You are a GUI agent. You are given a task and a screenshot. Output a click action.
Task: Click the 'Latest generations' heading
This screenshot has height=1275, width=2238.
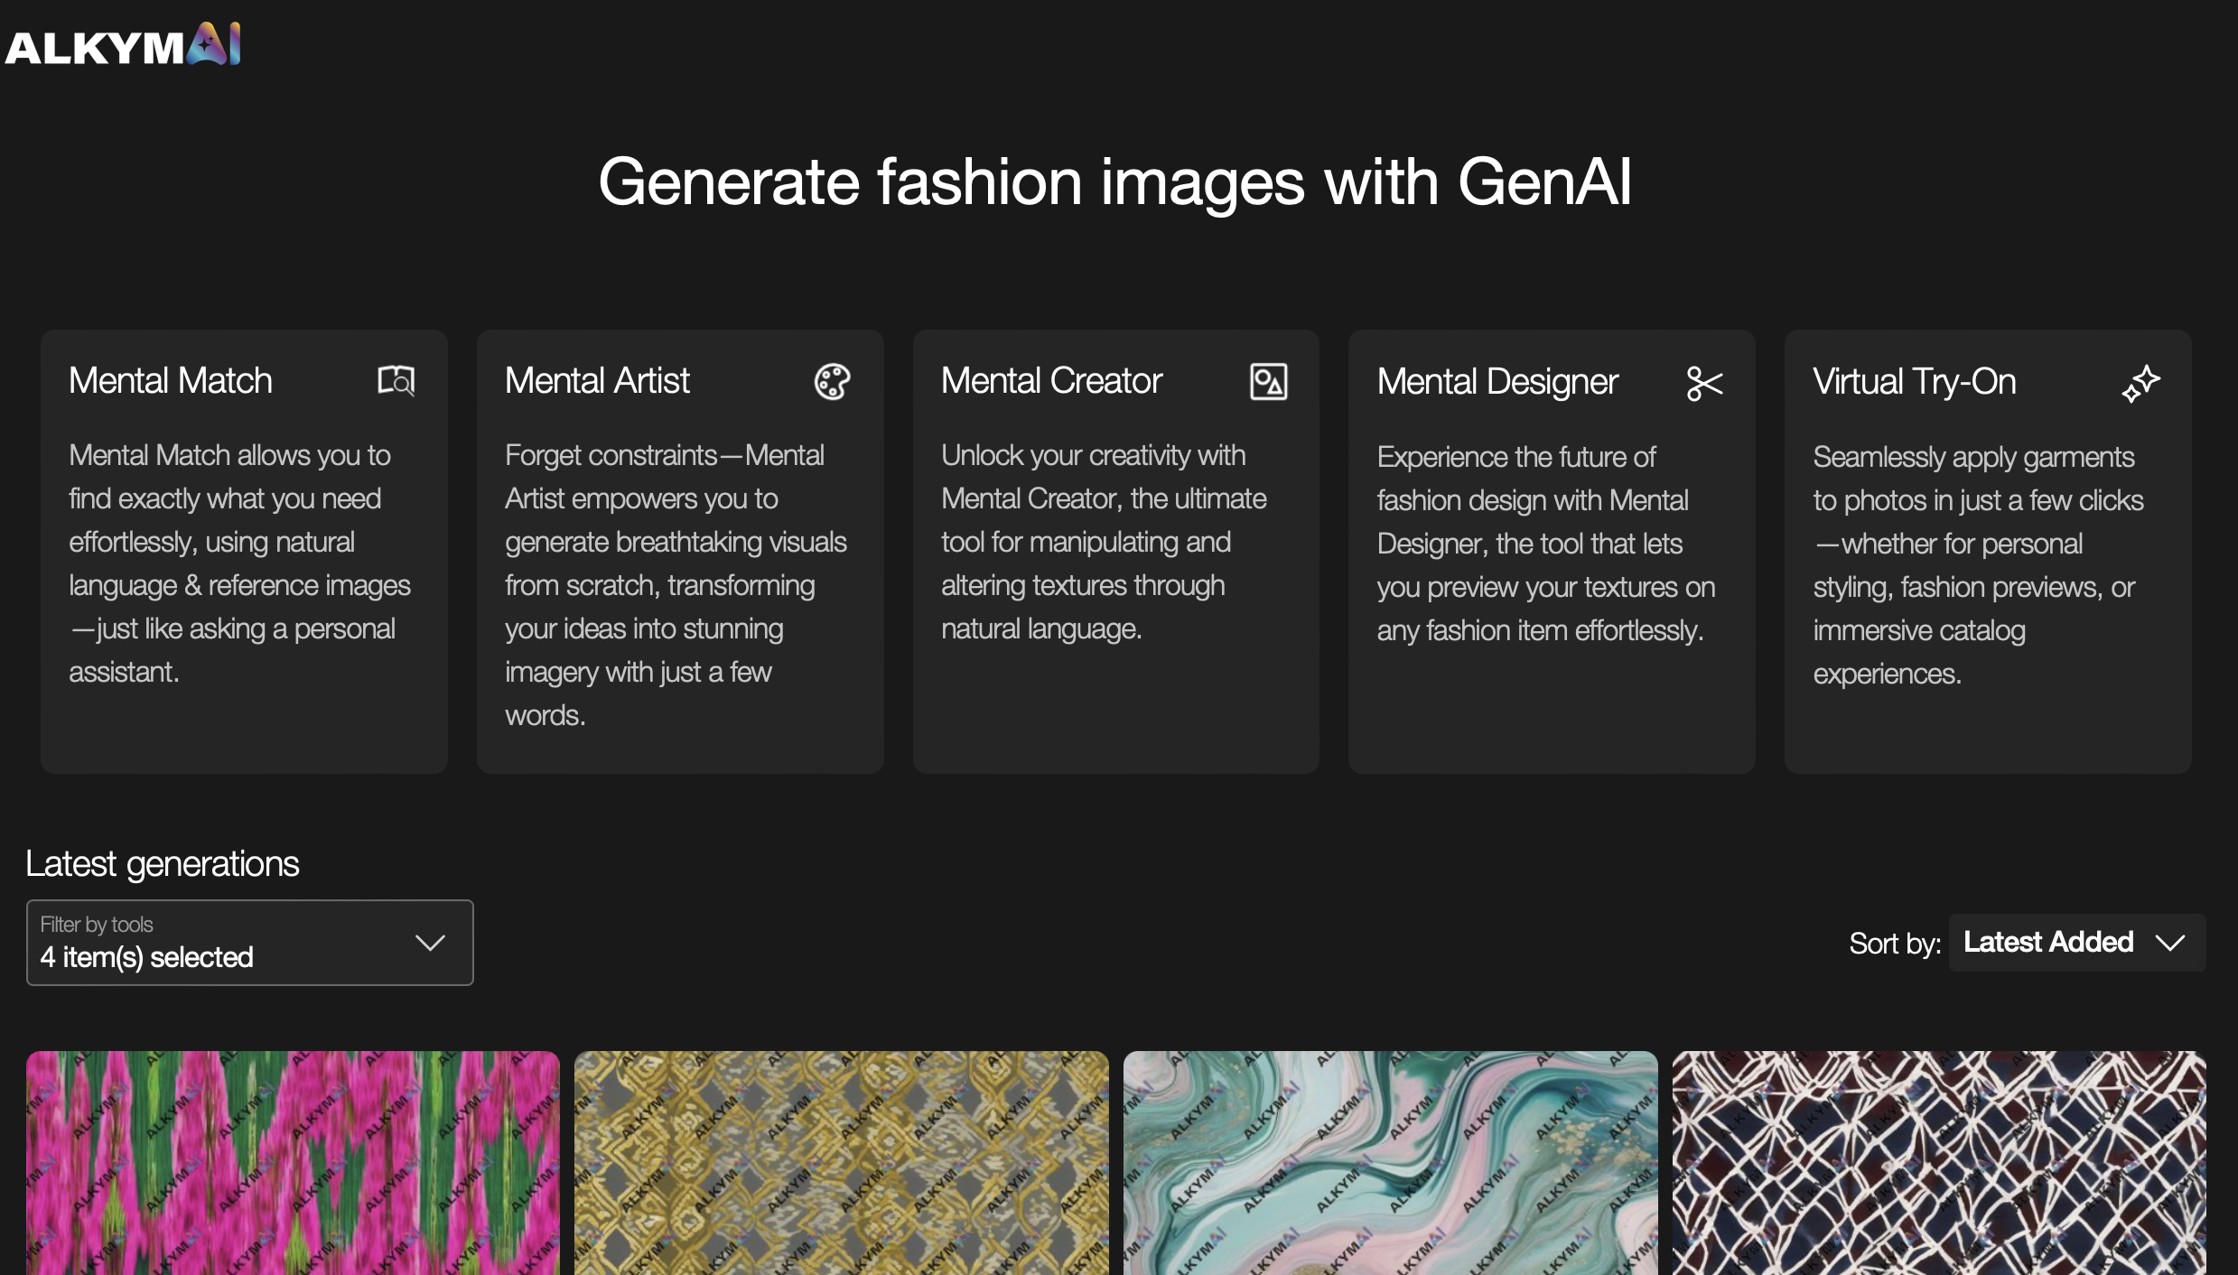point(163,864)
